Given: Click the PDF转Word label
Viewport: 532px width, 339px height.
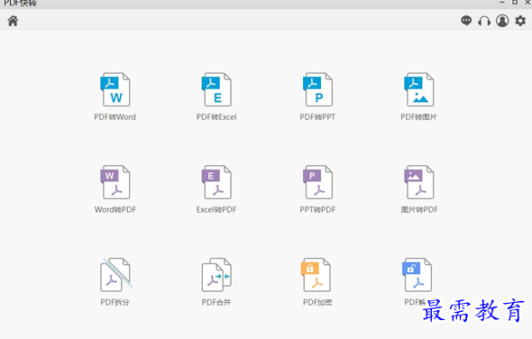Looking at the screenshot, I should click(115, 117).
